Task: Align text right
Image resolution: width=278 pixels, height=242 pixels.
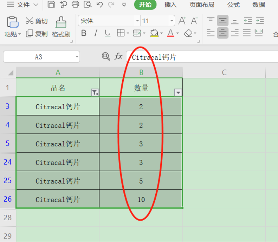Action: pyautogui.click(x=235, y=33)
